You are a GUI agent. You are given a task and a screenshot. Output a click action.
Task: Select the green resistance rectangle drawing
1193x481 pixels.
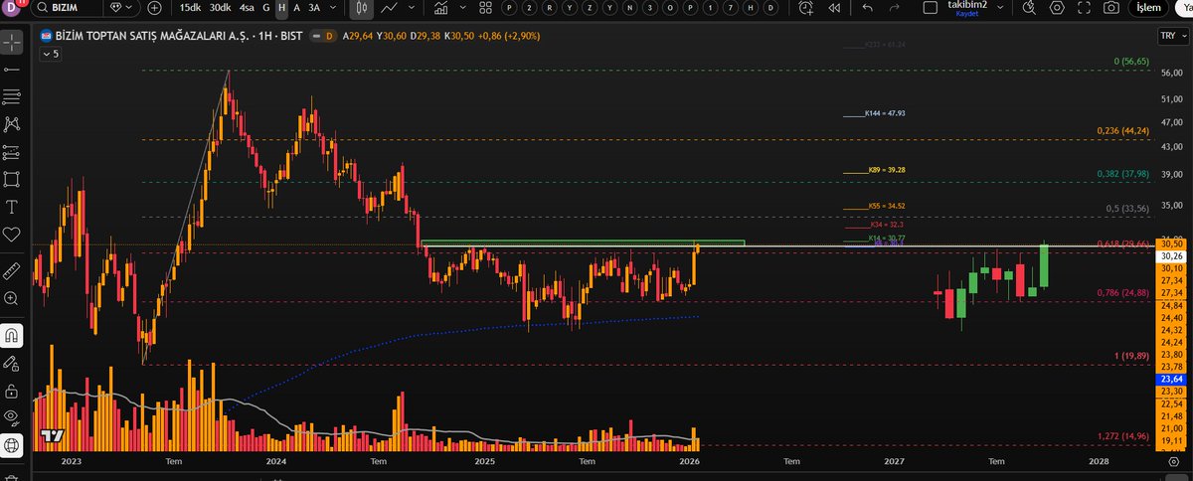583,242
